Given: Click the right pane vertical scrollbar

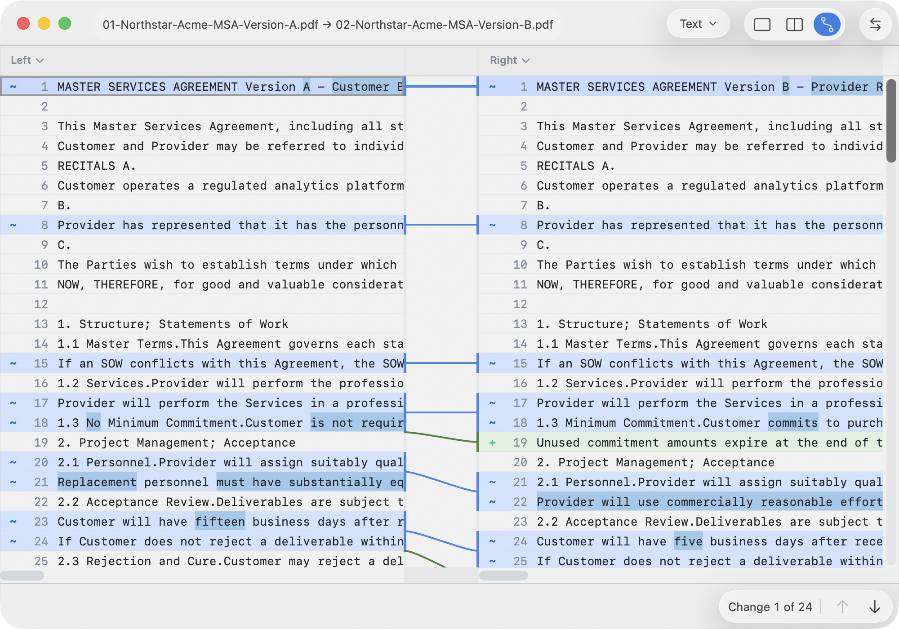Looking at the screenshot, I should [891, 121].
